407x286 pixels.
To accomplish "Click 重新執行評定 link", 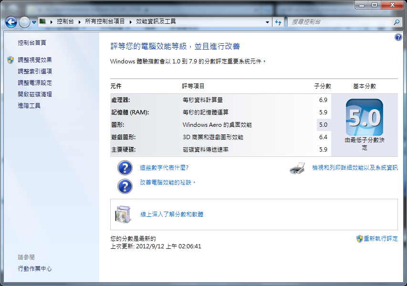I will click(381, 238).
